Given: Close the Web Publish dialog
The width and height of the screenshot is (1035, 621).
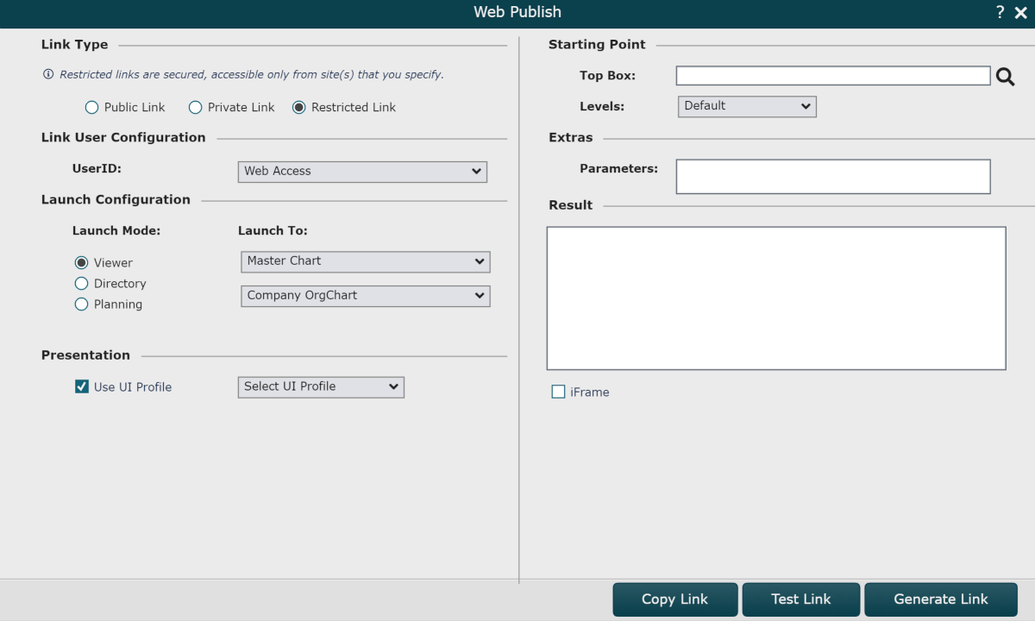Looking at the screenshot, I should pos(1020,12).
